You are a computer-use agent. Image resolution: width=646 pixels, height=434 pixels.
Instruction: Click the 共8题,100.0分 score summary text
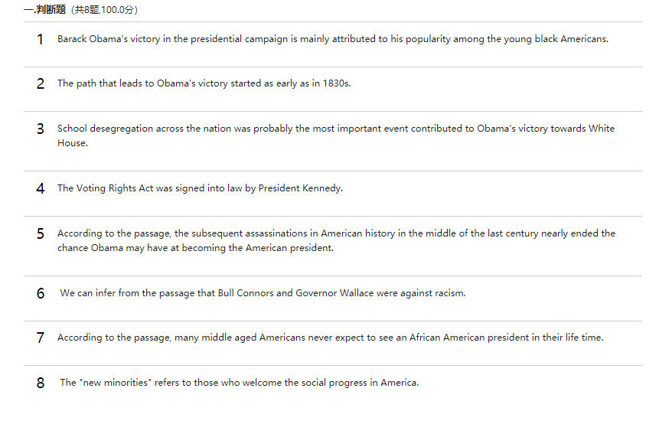point(103,10)
